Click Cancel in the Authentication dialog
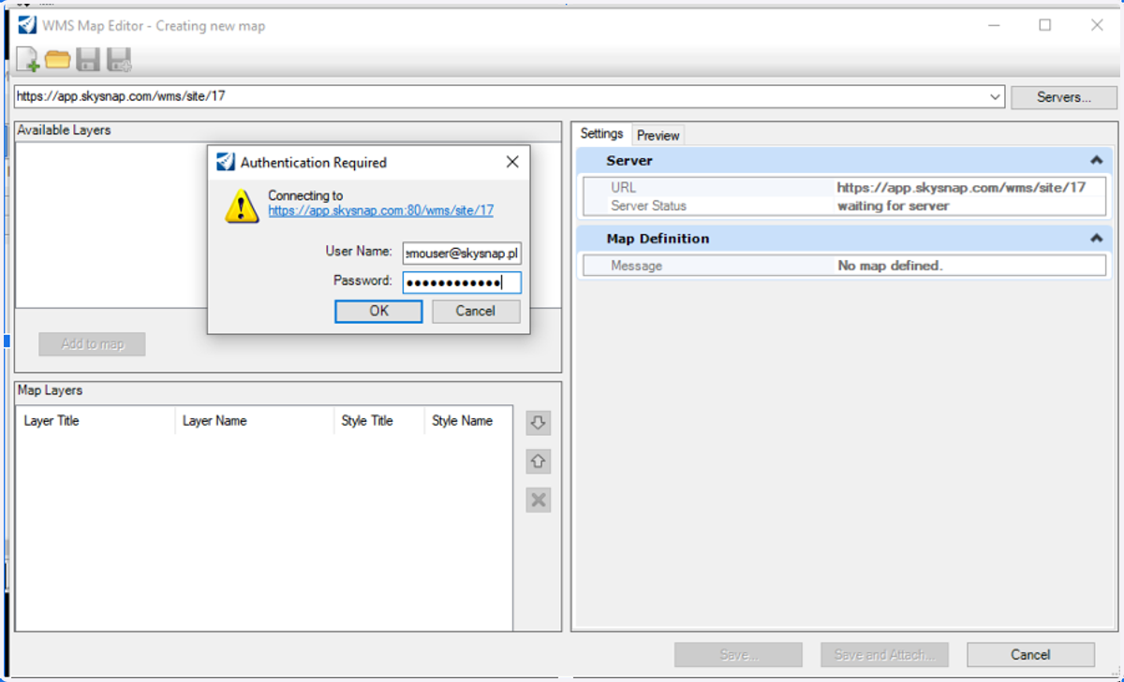Image resolution: width=1124 pixels, height=682 pixels. point(476,311)
